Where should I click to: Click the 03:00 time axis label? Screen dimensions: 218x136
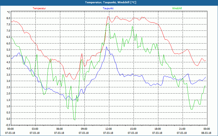coord(35,129)
